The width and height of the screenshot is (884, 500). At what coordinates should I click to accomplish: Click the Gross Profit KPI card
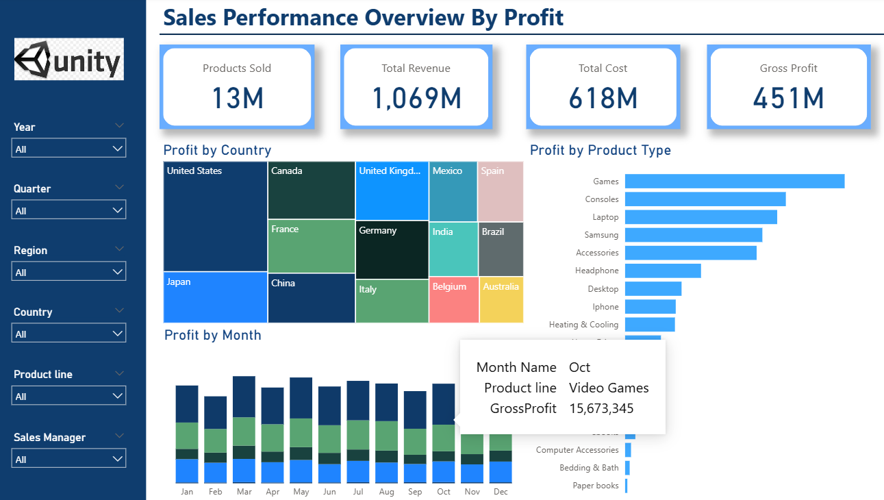(x=788, y=87)
